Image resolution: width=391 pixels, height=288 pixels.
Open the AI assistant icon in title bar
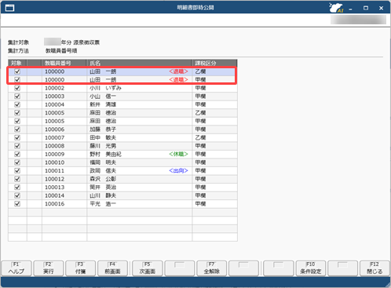point(336,8)
